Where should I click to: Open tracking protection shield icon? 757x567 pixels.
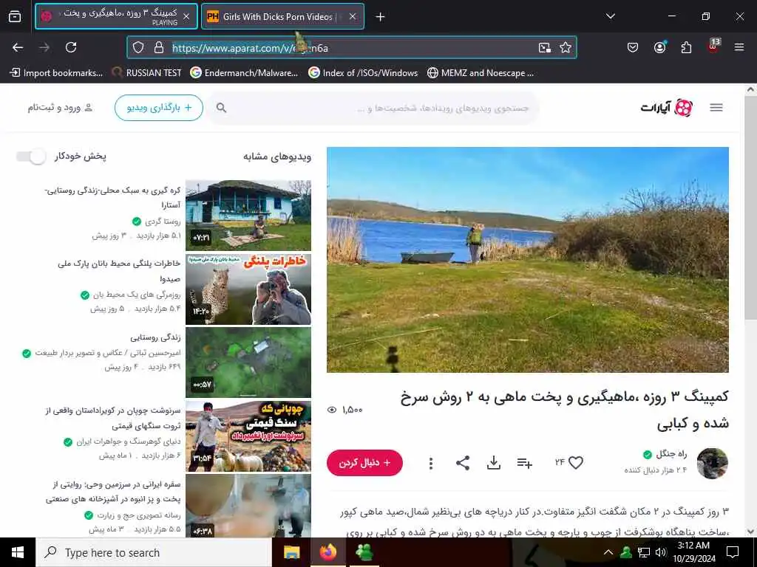pyautogui.click(x=138, y=47)
